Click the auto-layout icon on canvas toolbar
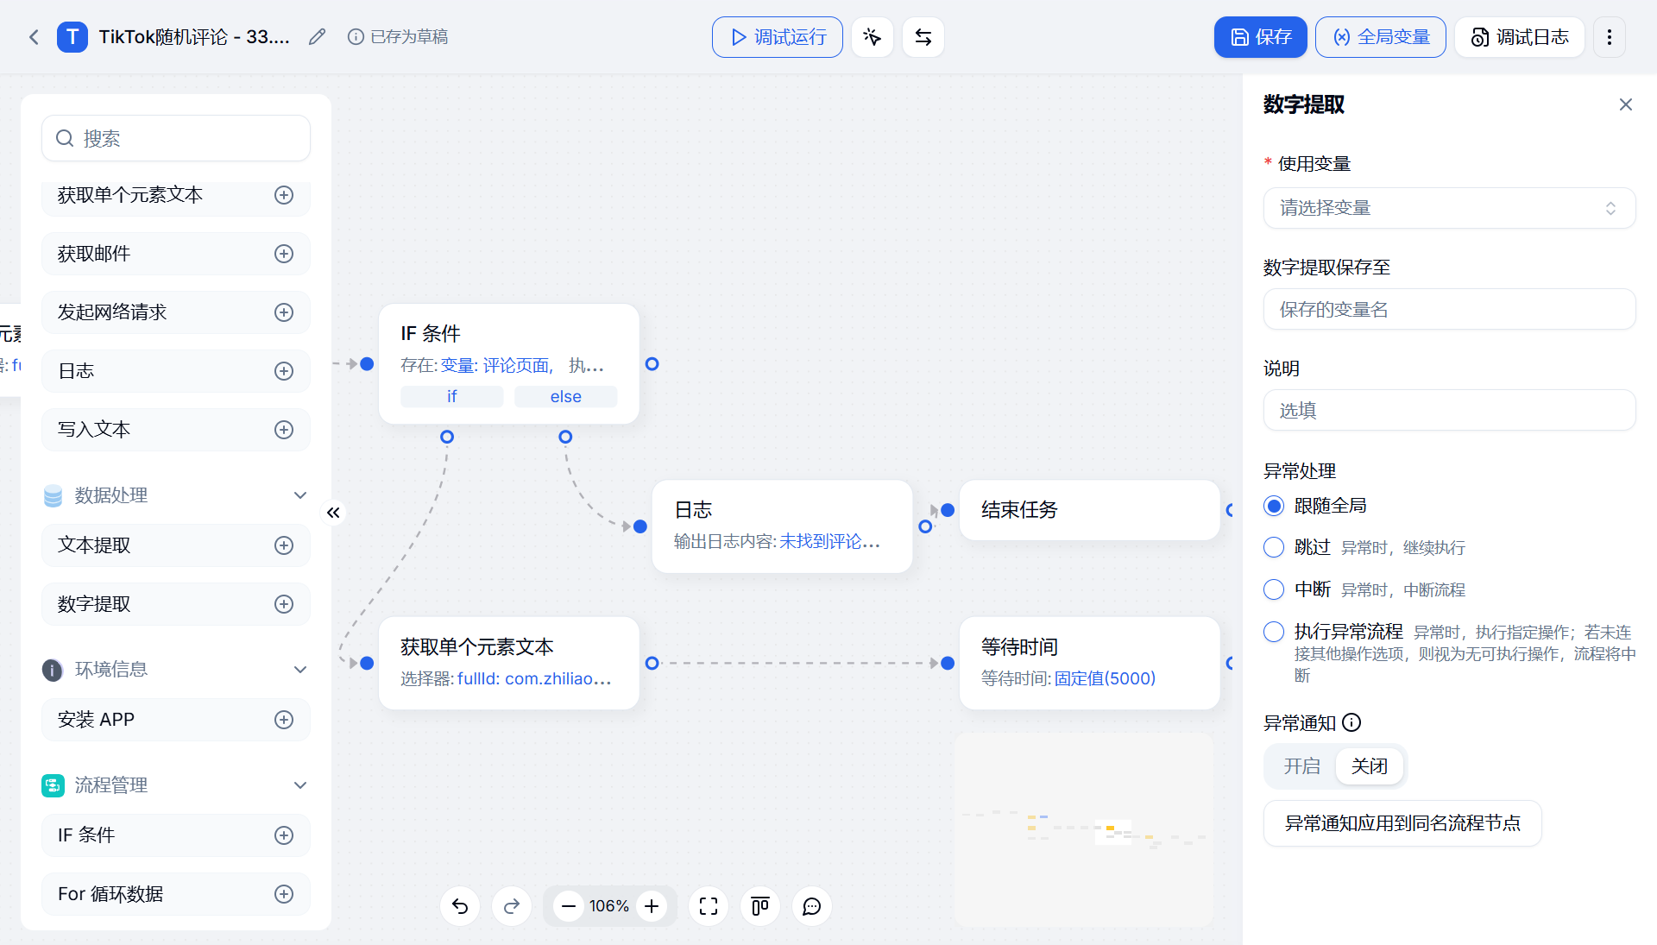The width and height of the screenshot is (1657, 945). pyautogui.click(x=760, y=906)
